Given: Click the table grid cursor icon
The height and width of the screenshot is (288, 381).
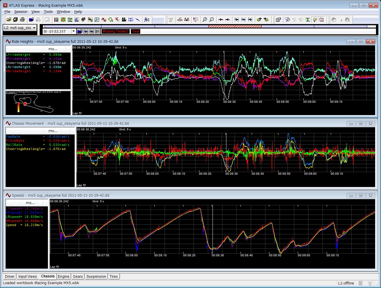Looking at the screenshot, I should coord(196,19).
